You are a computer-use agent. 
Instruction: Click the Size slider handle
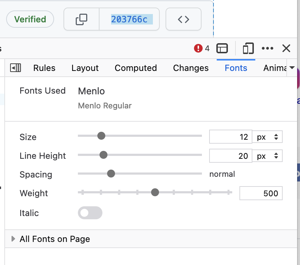point(101,136)
